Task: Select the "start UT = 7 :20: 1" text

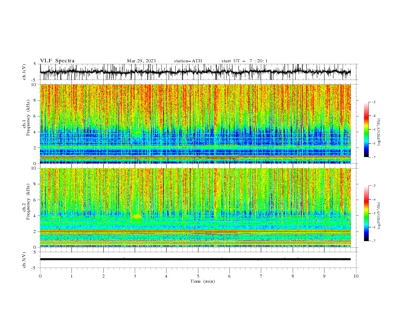Action: click(245, 61)
